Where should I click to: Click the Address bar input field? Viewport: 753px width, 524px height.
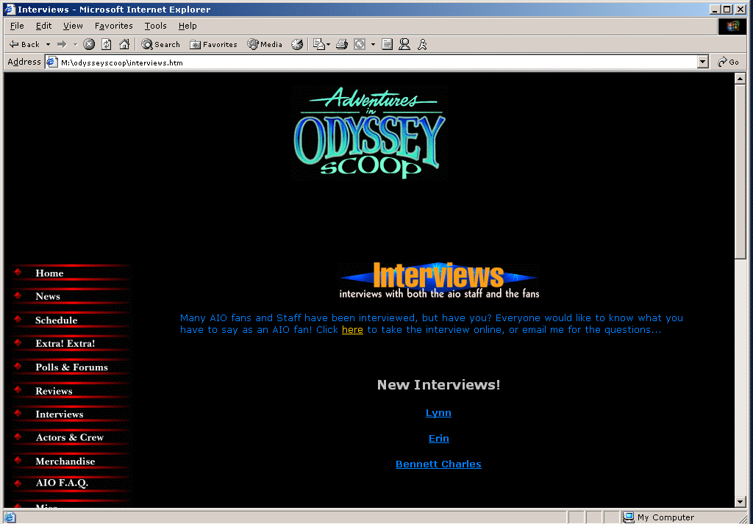point(368,62)
